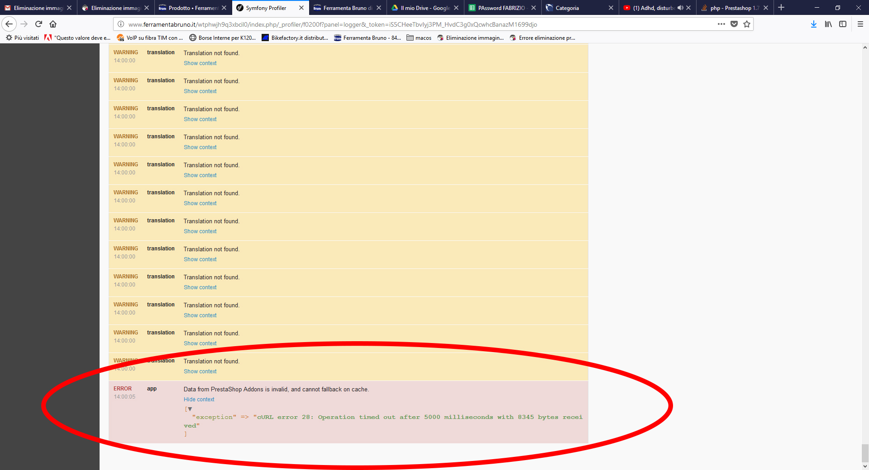Open Ferramenta Bruno - 84... bookmark
Screen dimensions: 869x470
click(x=368, y=38)
